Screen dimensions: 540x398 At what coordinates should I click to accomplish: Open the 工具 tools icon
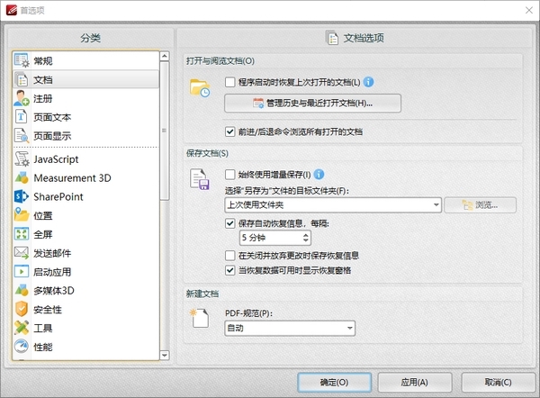(22, 328)
